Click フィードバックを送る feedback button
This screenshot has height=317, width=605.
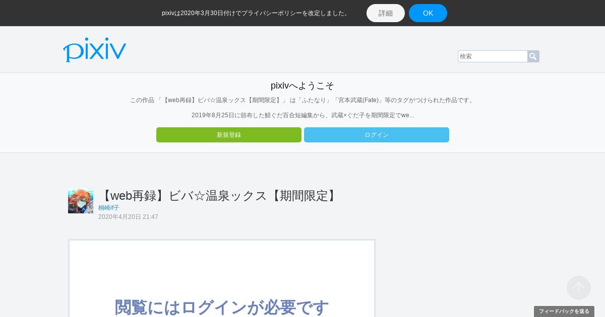564,311
